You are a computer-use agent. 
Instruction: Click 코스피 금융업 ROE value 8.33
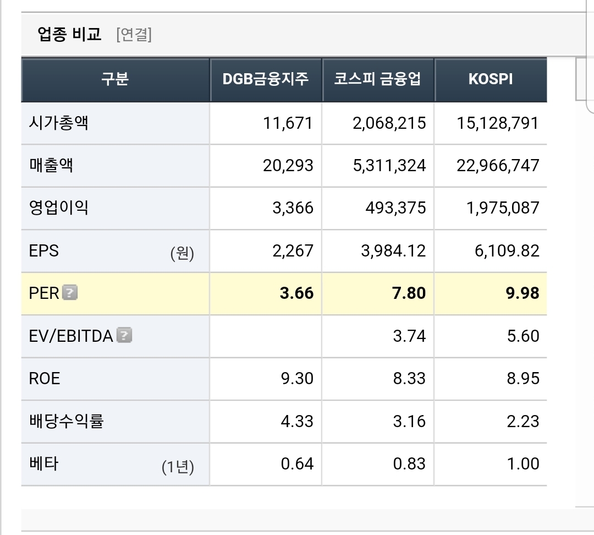(409, 379)
